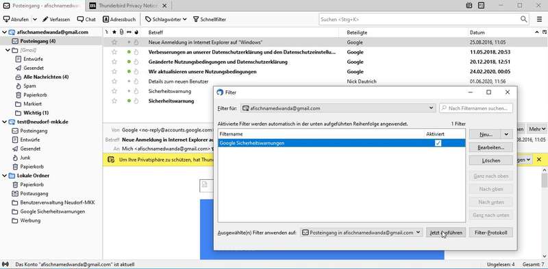Click Bearbeiten... to edit the filter

(x=491, y=147)
